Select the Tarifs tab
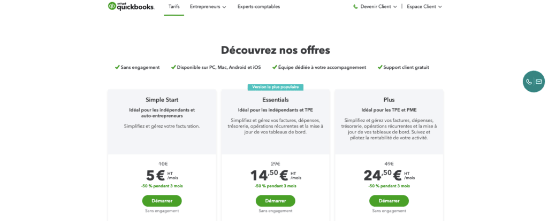 [174, 7]
